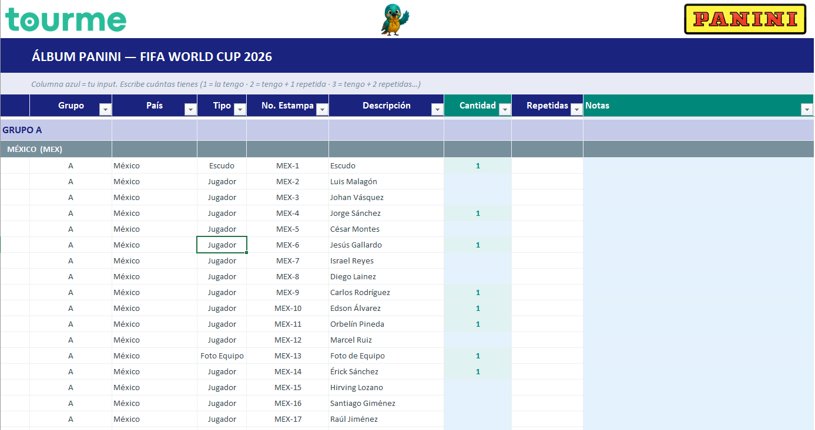Select the Diego Lainez cell

click(386, 277)
